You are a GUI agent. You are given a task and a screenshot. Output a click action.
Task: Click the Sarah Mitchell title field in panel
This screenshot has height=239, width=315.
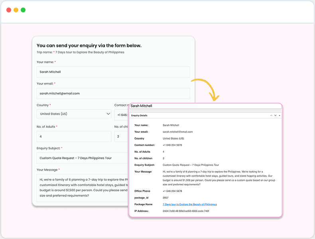coord(205,106)
